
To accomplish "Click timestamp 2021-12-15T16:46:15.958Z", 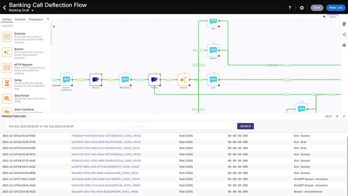I will click(19, 136).
